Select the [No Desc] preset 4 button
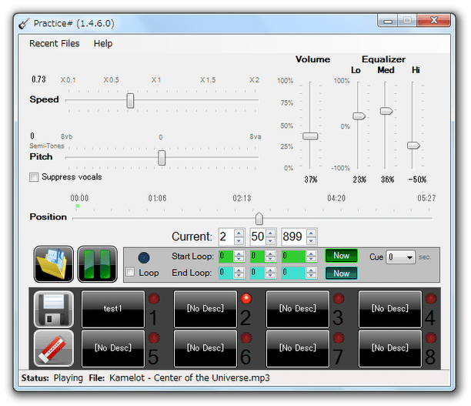The image size is (471, 406). (390, 309)
